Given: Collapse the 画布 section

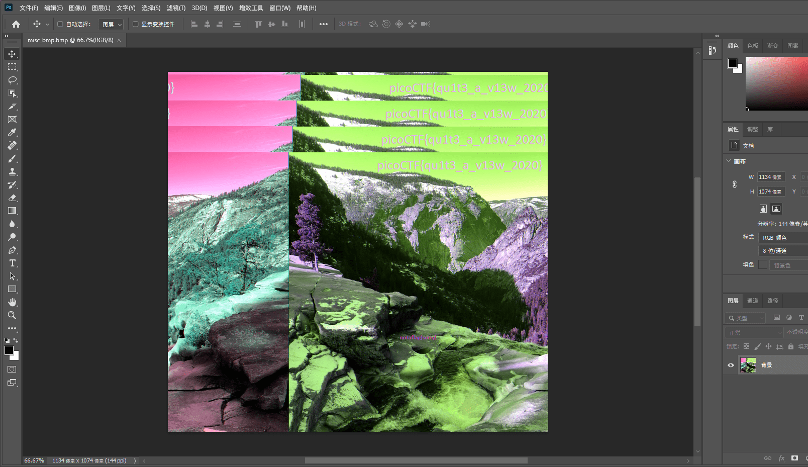Looking at the screenshot, I should [x=729, y=161].
